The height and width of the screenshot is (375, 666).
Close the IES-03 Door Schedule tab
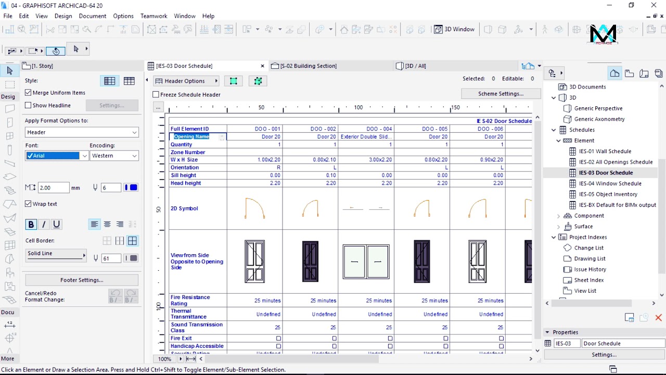(262, 66)
